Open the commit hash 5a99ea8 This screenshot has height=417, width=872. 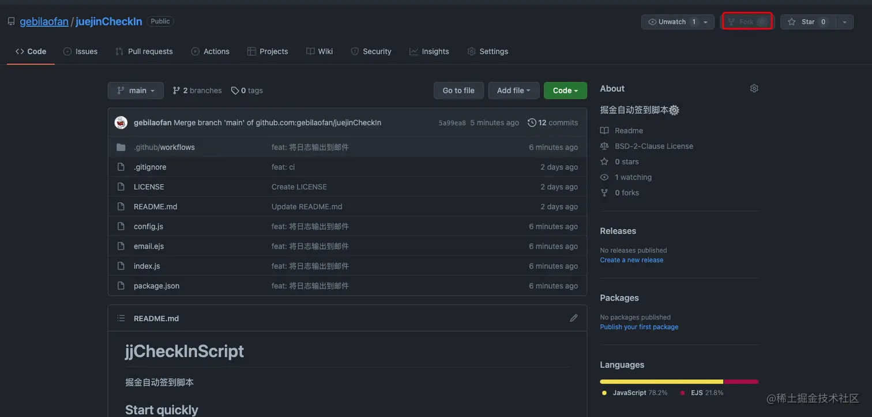point(452,123)
